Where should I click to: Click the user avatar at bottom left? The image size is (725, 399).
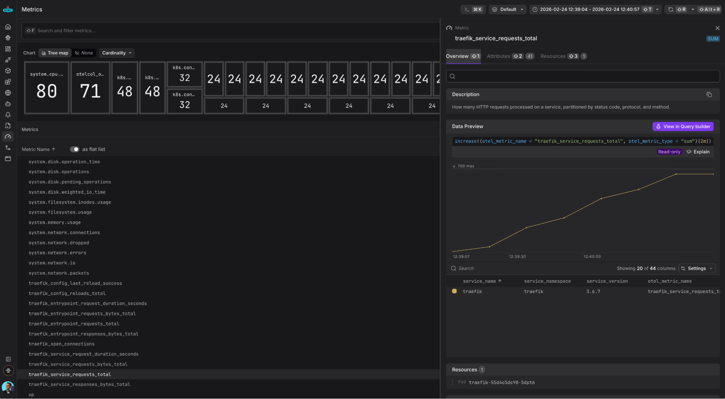pos(8,387)
